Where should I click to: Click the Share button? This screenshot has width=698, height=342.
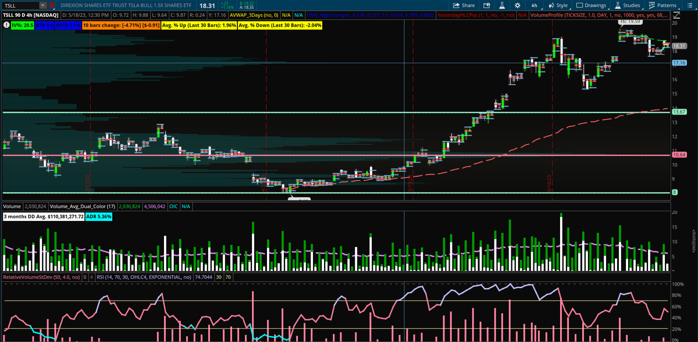(464, 5)
